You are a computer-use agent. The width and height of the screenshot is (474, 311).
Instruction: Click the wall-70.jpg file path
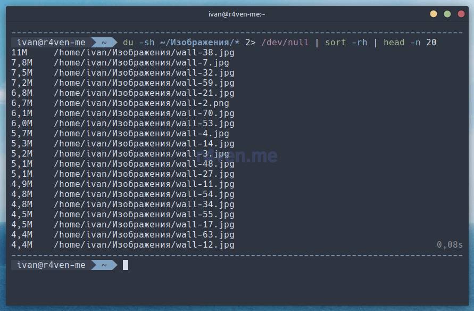(144, 113)
